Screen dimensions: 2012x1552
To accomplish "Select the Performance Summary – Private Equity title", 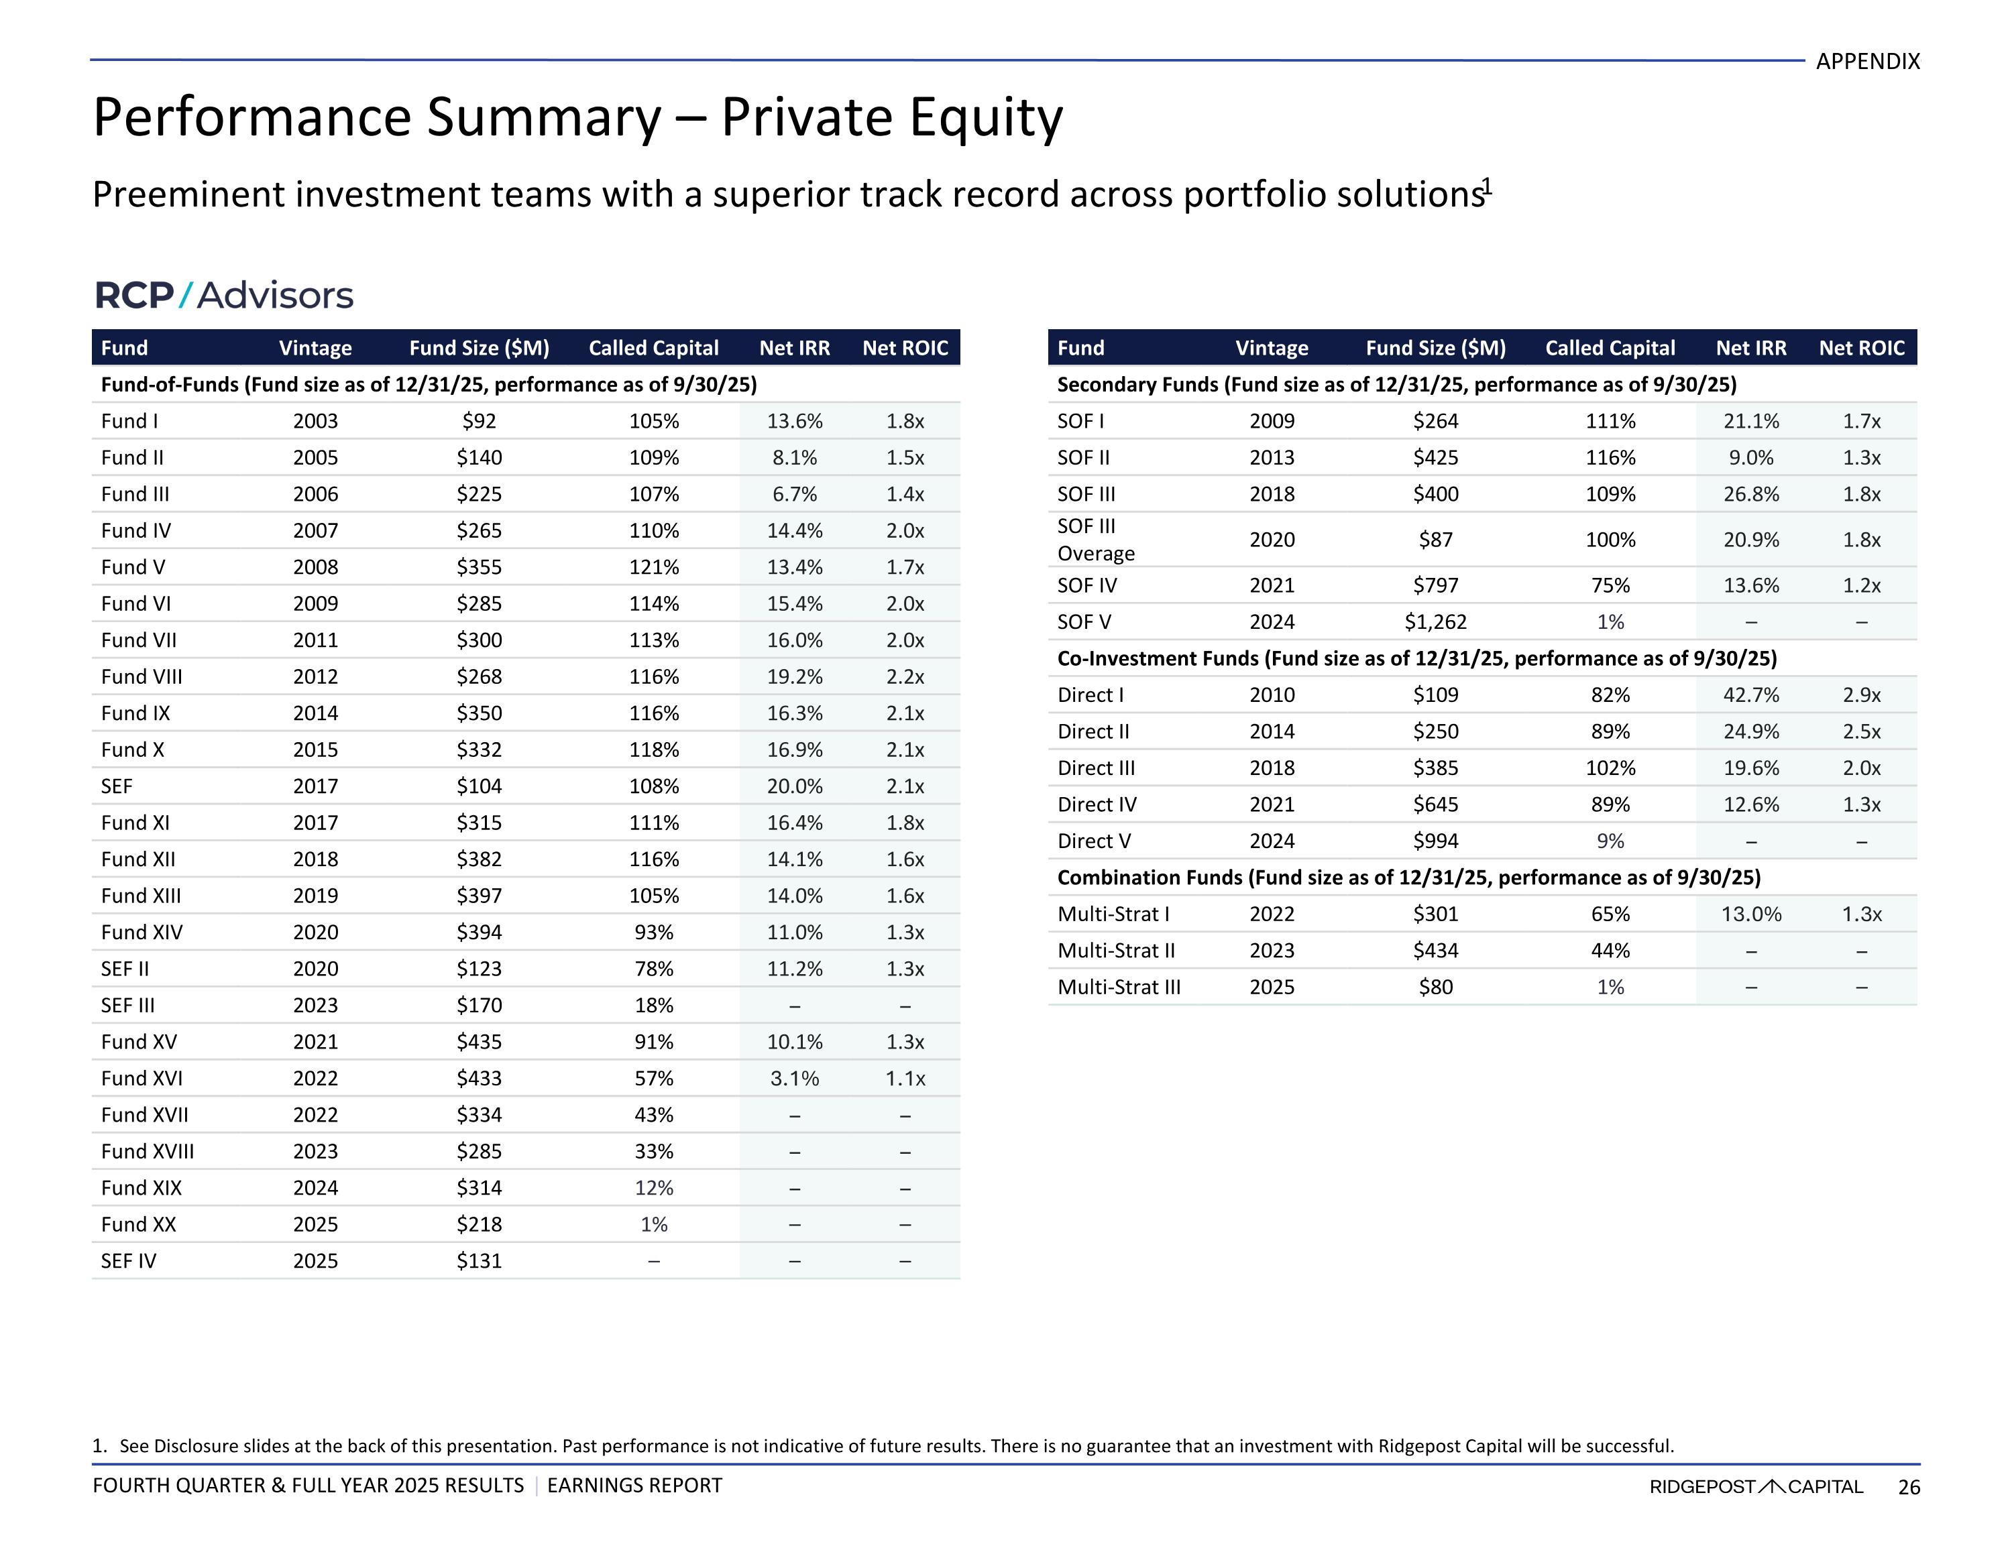I will (x=577, y=118).
